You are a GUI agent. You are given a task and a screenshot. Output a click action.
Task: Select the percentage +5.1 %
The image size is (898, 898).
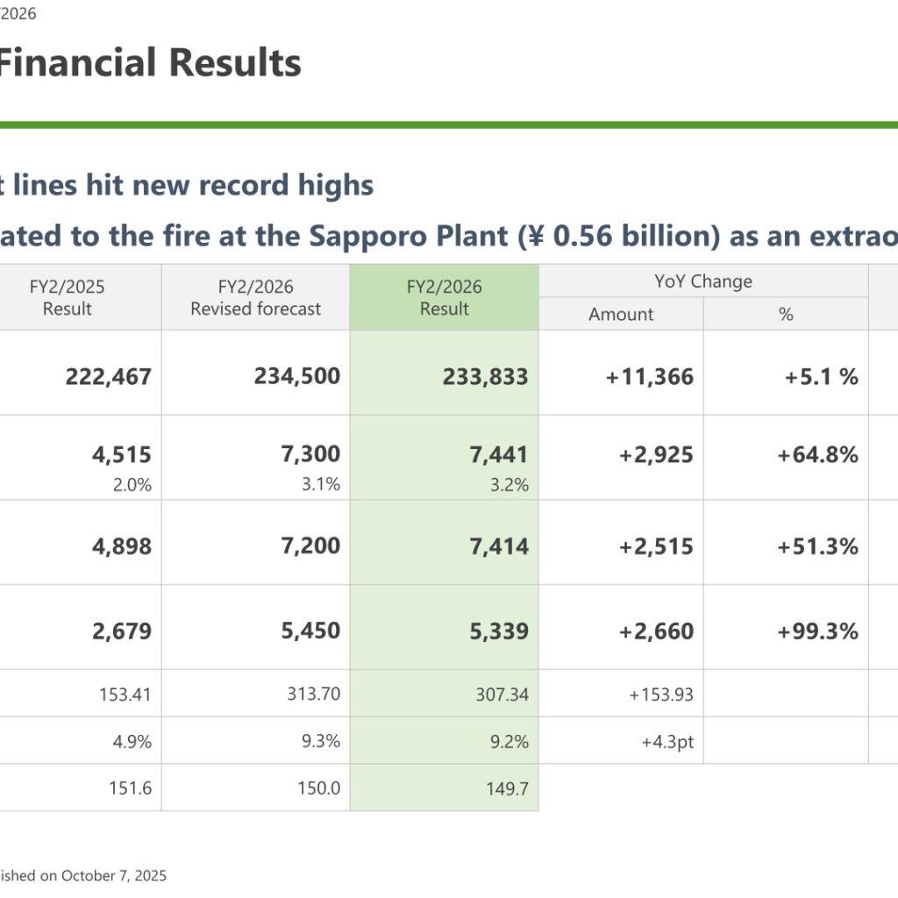(821, 376)
